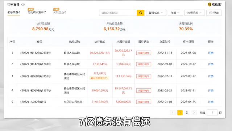Click case number (2022) 执2334号

click(x=36, y=53)
